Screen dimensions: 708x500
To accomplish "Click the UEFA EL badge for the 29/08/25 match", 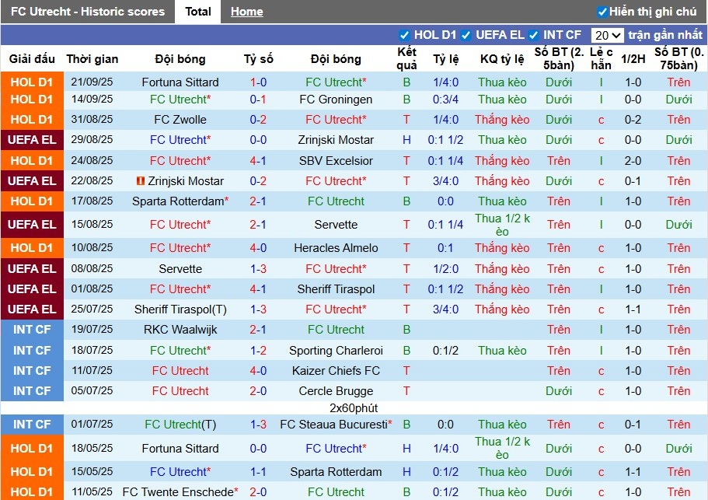I will point(32,140).
